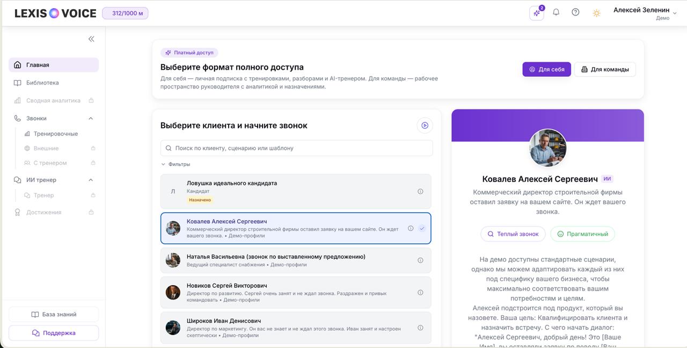Collapse the sidebar with double chevron icon

pyautogui.click(x=91, y=39)
